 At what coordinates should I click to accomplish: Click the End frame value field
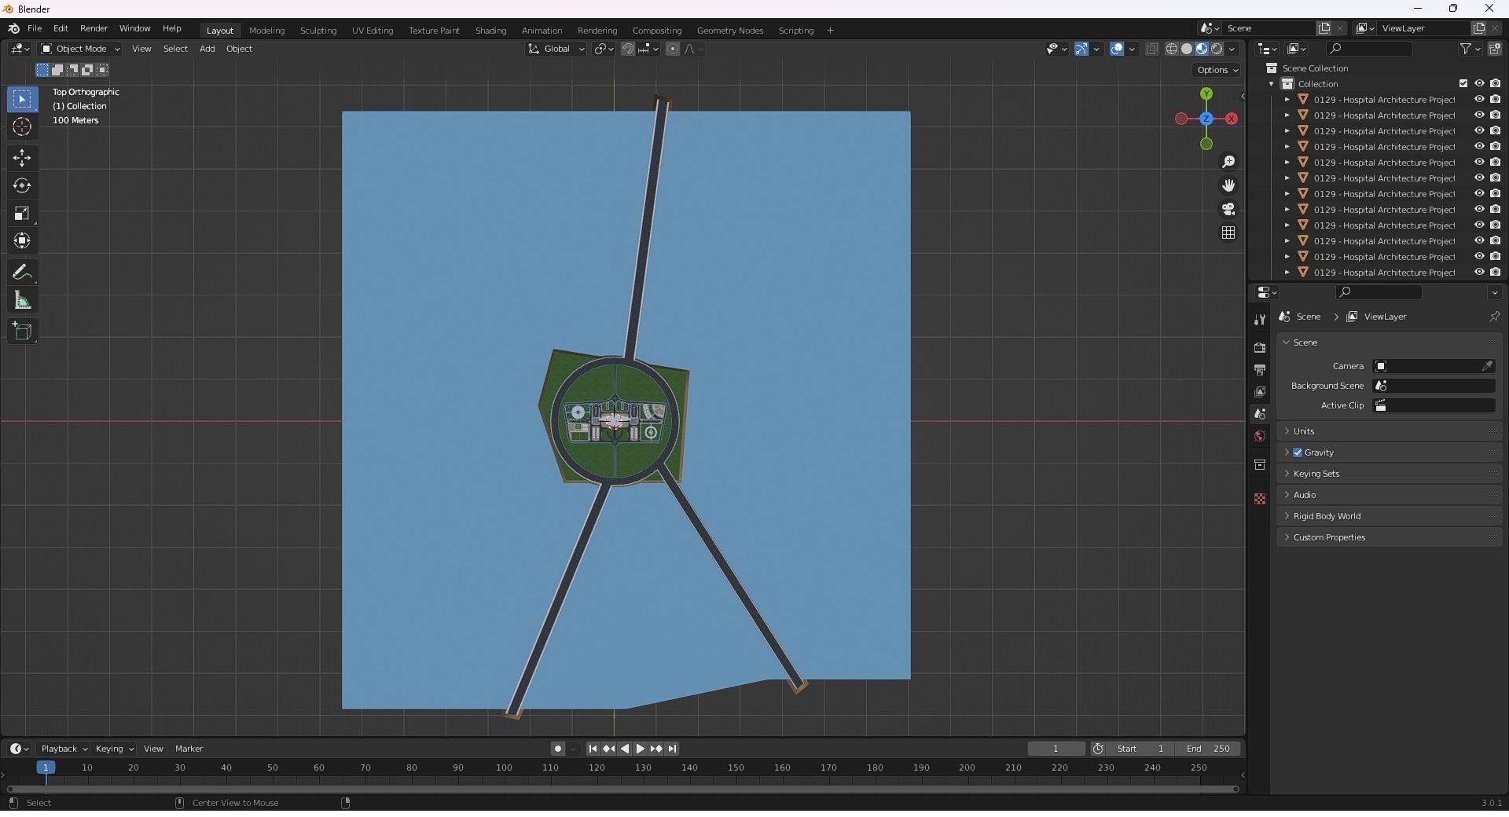(1210, 749)
